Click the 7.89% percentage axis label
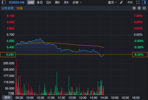Viewport: 148px width, 100px height. (x=138, y=16)
